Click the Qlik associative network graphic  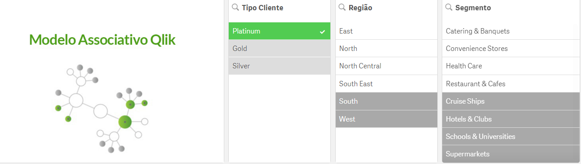101,109
